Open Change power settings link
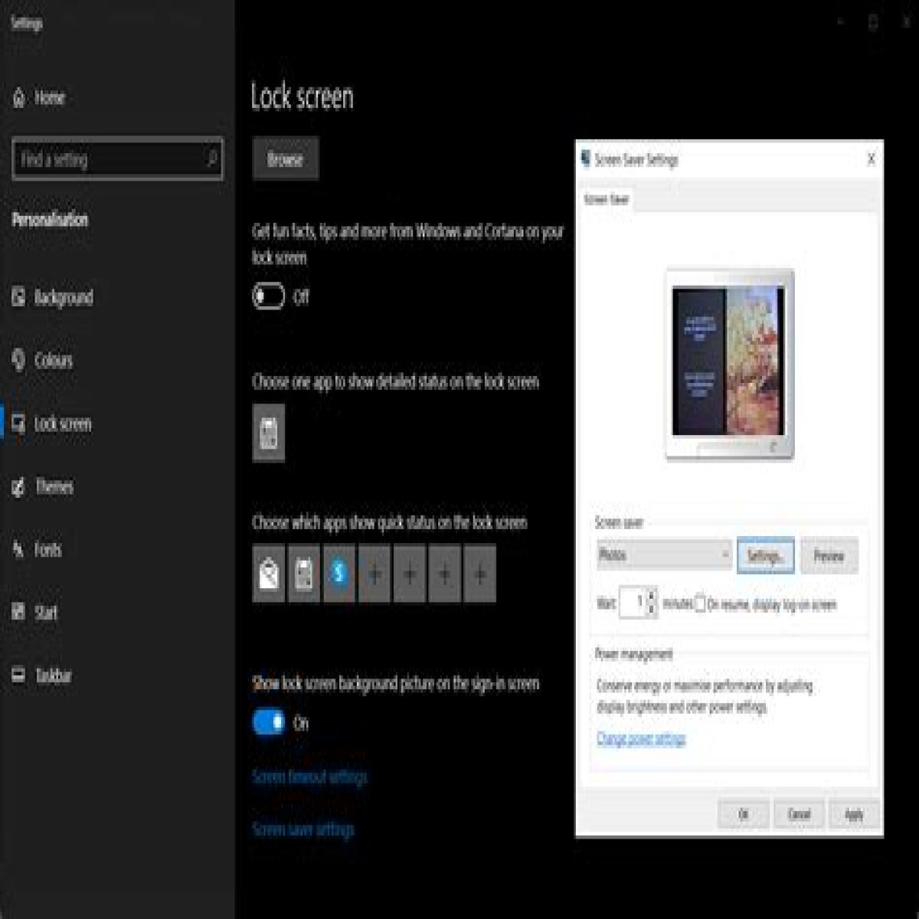The height and width of the screenshot is (919, 919). pyautogui.click(x=641, y=739)
